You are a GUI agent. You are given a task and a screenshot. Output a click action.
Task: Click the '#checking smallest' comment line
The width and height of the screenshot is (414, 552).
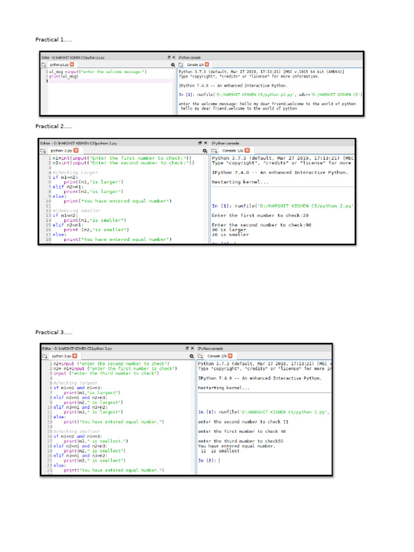(77, 432)
